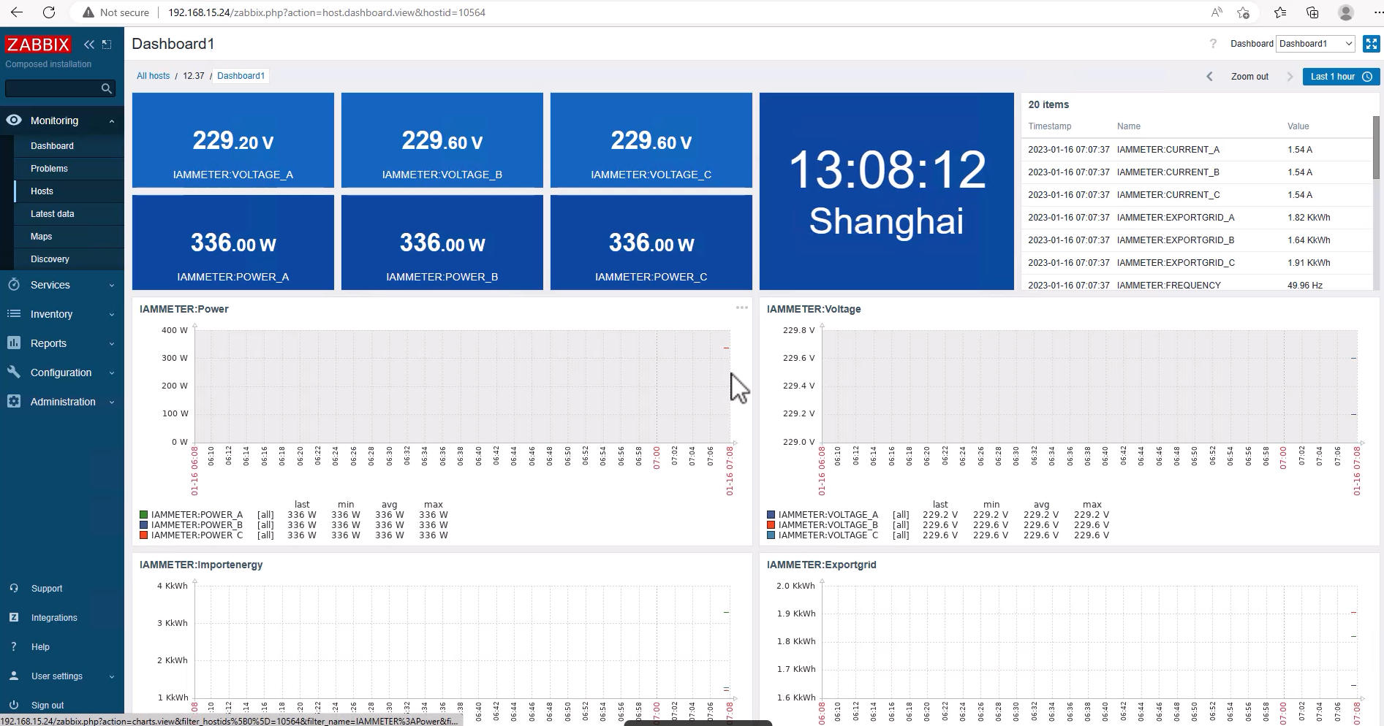Click the Sign out power icon
Viewport: 1384px width, 726px height.
[x=14, y=705]
